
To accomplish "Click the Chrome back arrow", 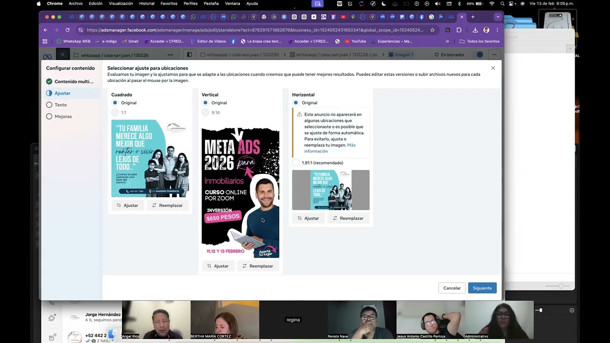I will [46, 30].
